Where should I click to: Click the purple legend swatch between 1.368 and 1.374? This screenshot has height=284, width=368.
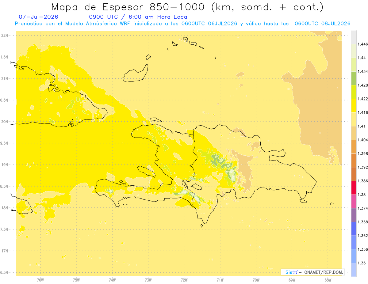point(354,215)
